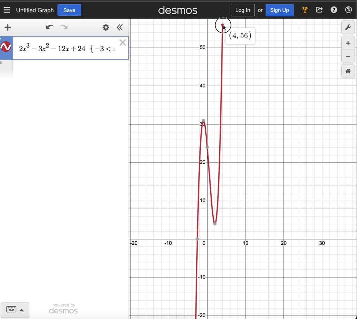Click the expression list settings gear icon
This screenshot has height=319, width=357.
(106, 27)
